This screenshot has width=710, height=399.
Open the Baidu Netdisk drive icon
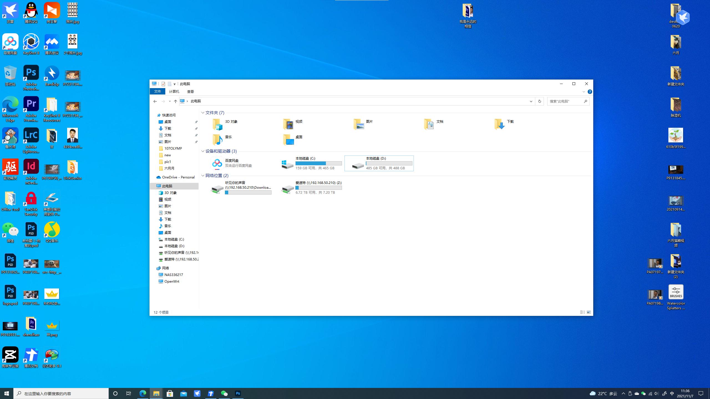pyautogui.click(x=217, y=163)
